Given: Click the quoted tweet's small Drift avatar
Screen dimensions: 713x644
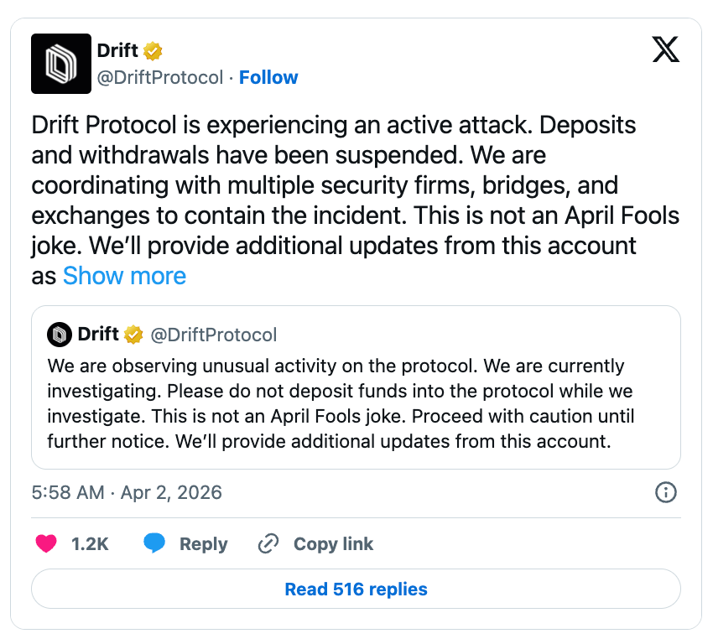Looking at the screenshot, I should 60,335.
